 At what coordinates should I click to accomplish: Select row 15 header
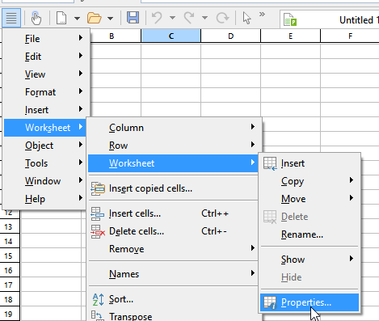click(10, 256)
